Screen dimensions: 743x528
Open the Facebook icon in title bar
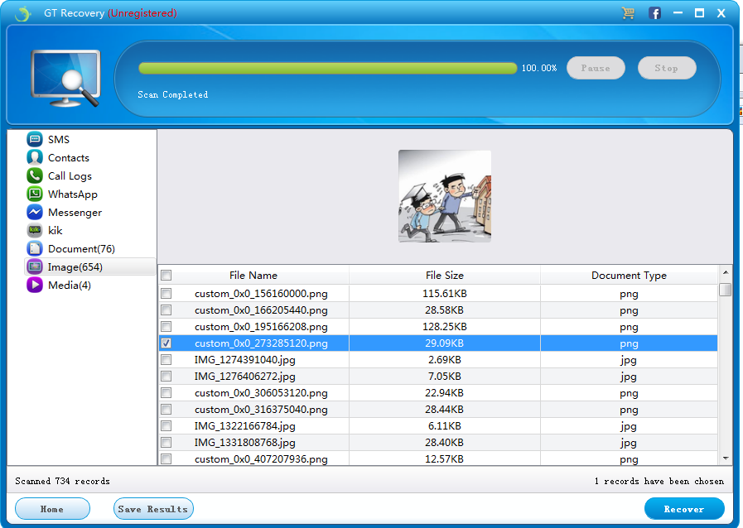(x=655, y=13)
